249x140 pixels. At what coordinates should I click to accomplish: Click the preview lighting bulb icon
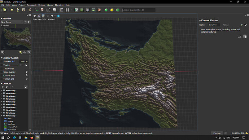coord(20,52)
